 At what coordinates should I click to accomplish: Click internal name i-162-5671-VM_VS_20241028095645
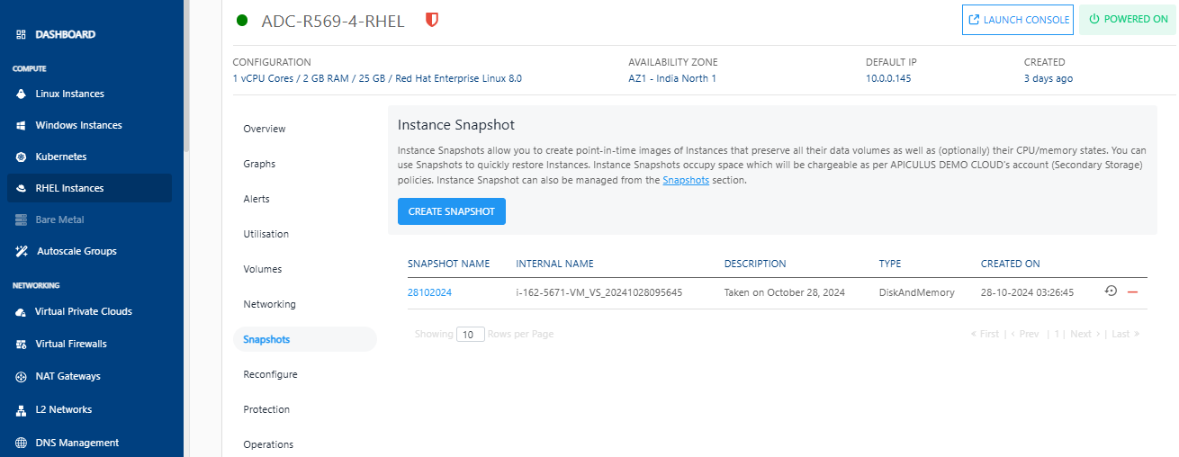[x=598, y=292]
